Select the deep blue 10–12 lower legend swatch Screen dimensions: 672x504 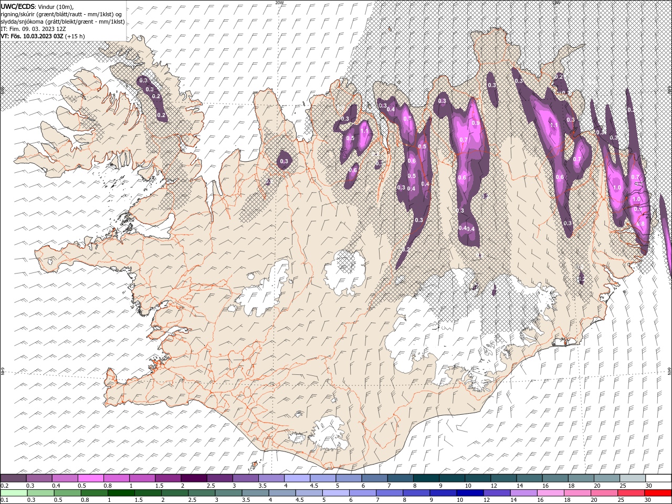pyautogui.click(x=470, y=493)
